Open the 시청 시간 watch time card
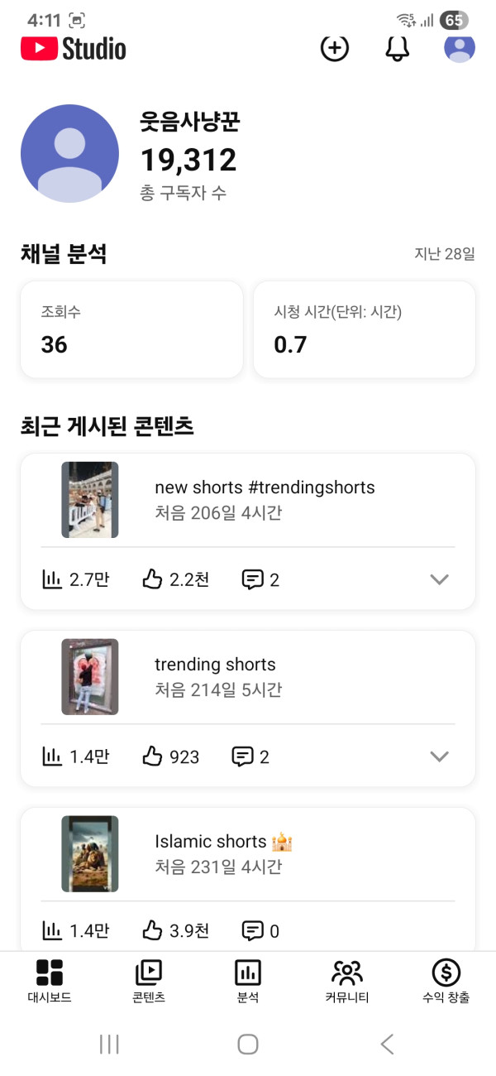 (x=364, y=329)
